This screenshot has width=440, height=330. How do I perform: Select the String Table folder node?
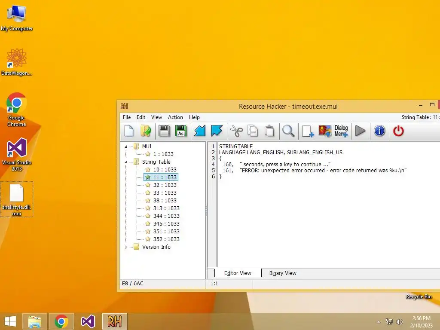click(x=156, y=162)
